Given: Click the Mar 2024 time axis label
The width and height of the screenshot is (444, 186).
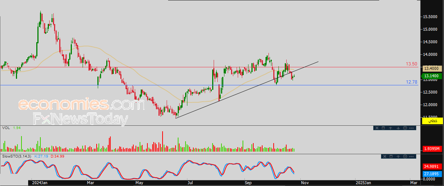Looking at the screenshot, I should click(91, 183).
